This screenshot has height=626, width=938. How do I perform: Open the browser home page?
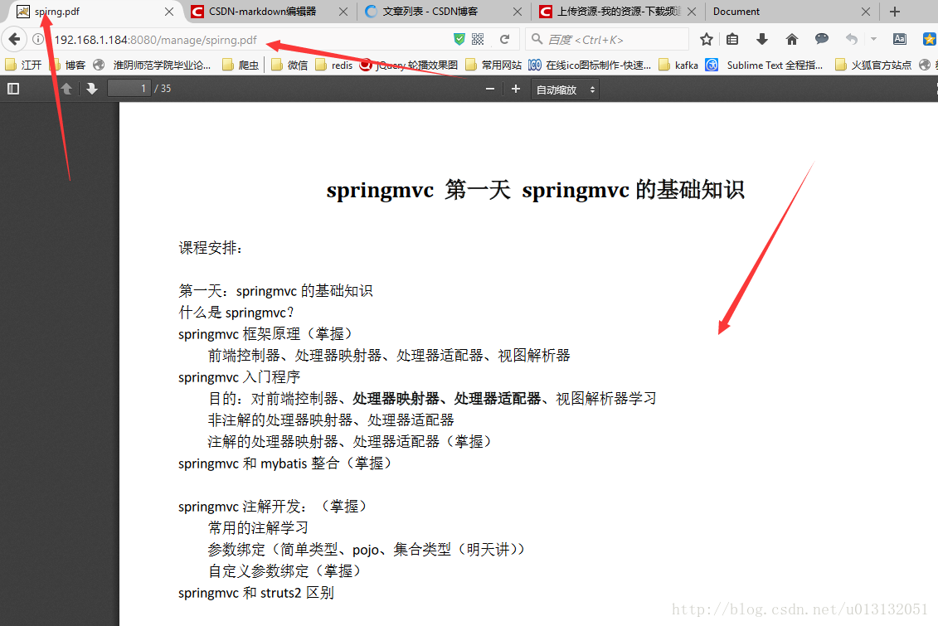pyautogui.click(x=791, y=38)
